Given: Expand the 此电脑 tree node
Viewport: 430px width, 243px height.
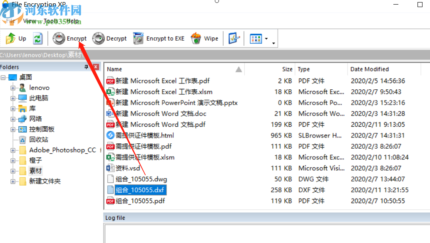Looking at the screenshot, I should tap(13, 98).
